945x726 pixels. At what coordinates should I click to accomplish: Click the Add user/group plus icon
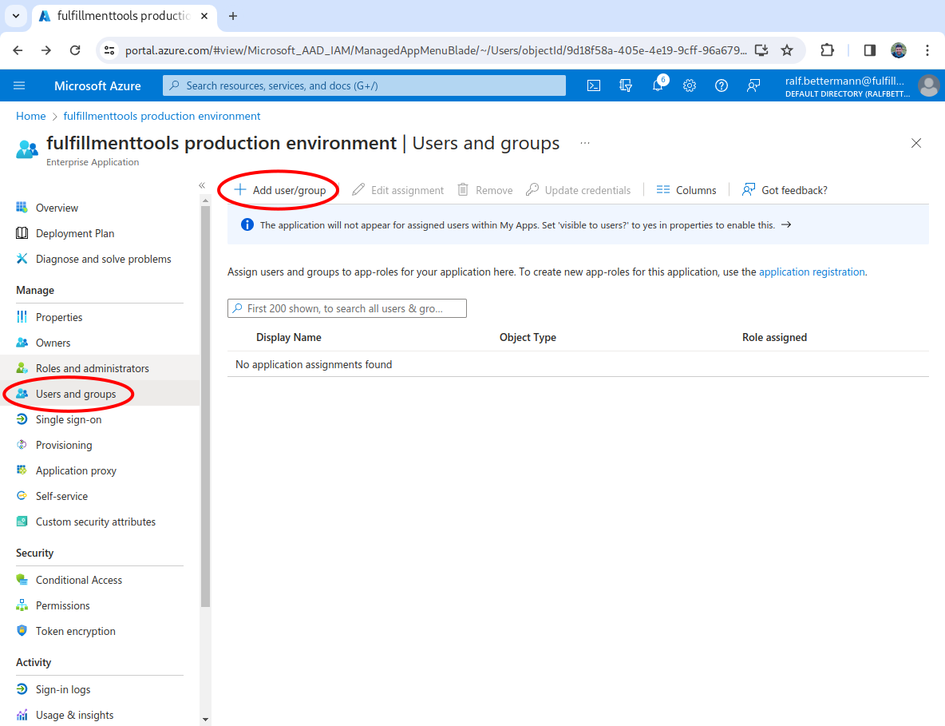tap(240, 189)
